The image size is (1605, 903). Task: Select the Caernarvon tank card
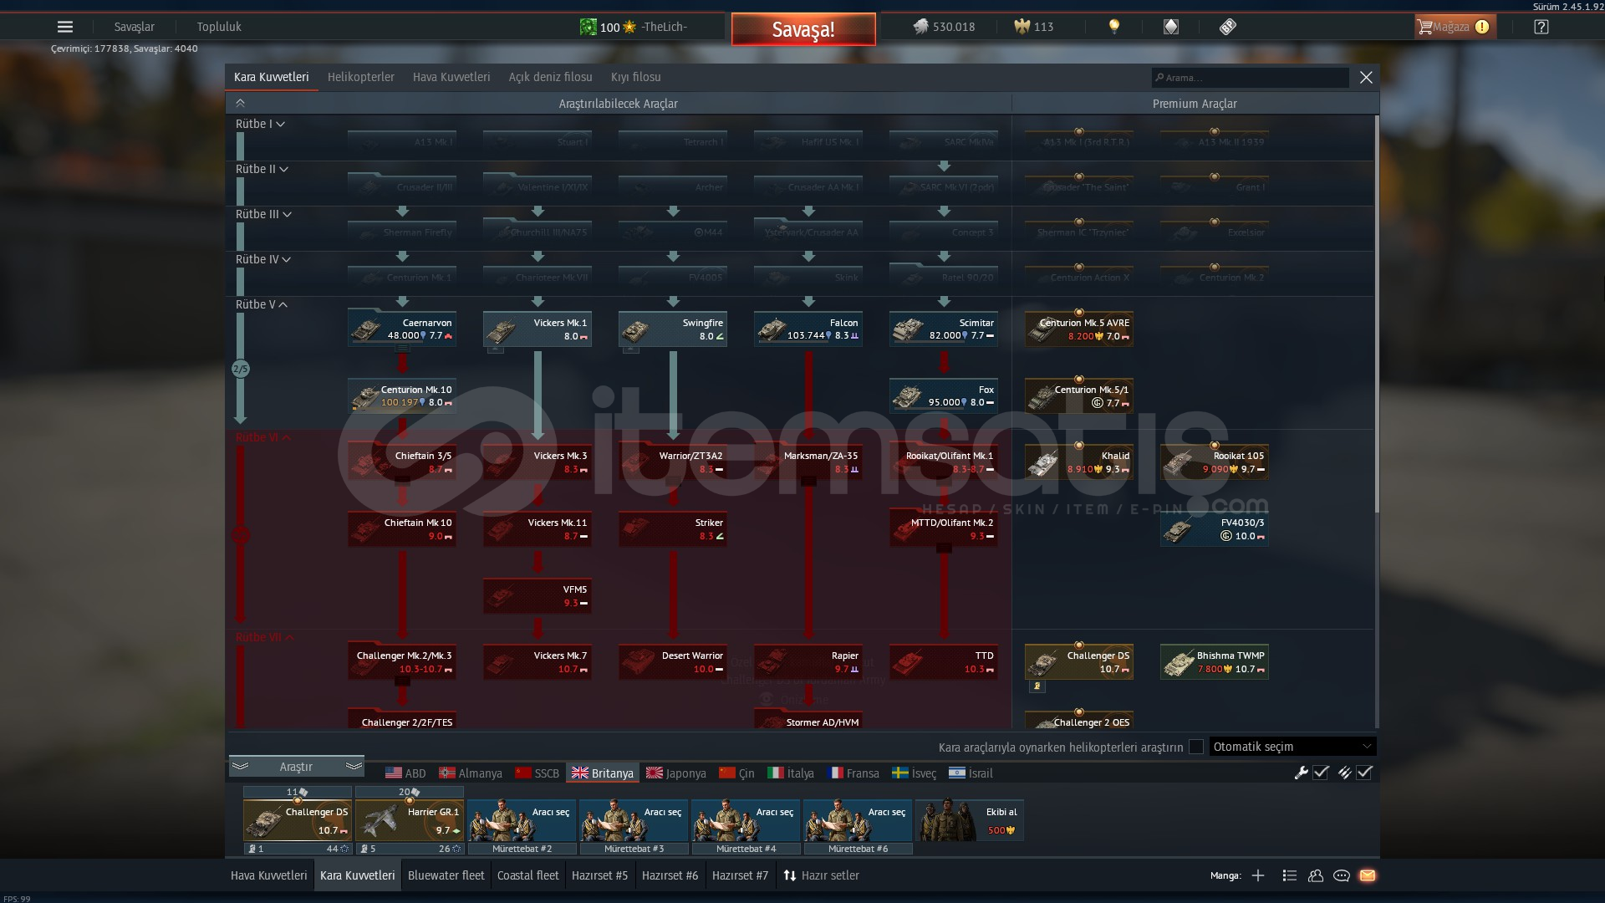[402, 329]
